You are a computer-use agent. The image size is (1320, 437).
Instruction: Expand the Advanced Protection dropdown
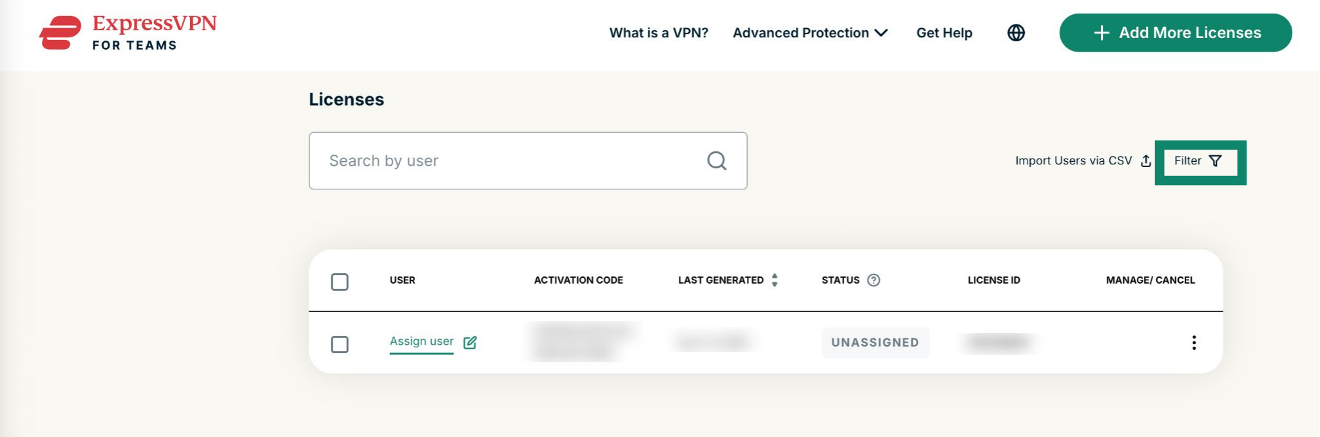click(810, 33)
